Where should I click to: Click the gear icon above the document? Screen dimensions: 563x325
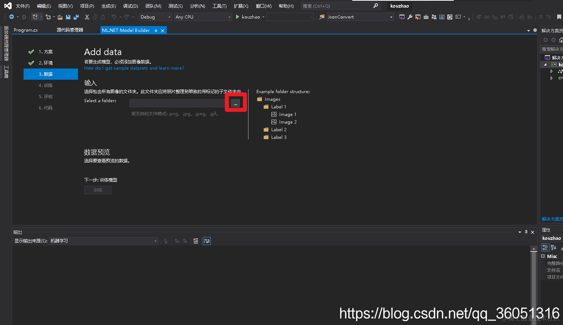[535, 30]
